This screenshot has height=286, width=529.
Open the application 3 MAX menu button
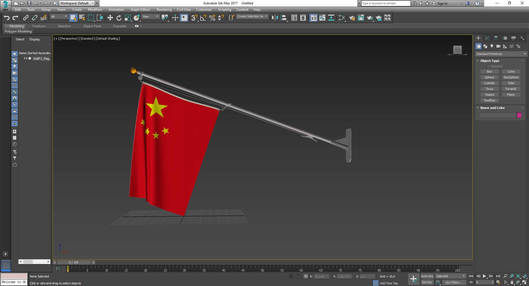[x=6, y=5]
